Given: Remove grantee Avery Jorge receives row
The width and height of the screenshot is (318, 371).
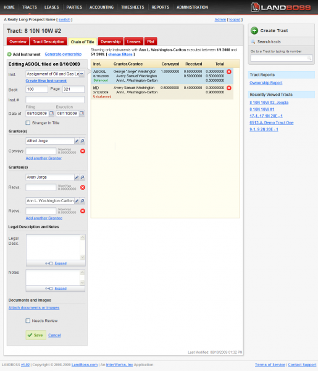Looking at the screenshot, I should (x=83, y=187).
